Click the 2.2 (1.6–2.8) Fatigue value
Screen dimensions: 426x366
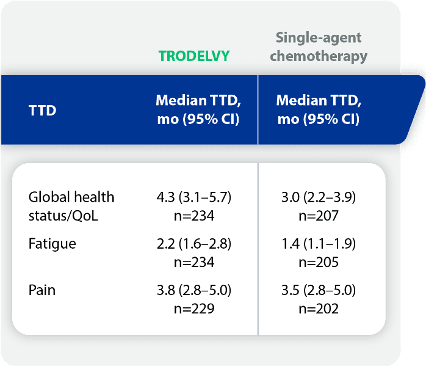[194, 244]
